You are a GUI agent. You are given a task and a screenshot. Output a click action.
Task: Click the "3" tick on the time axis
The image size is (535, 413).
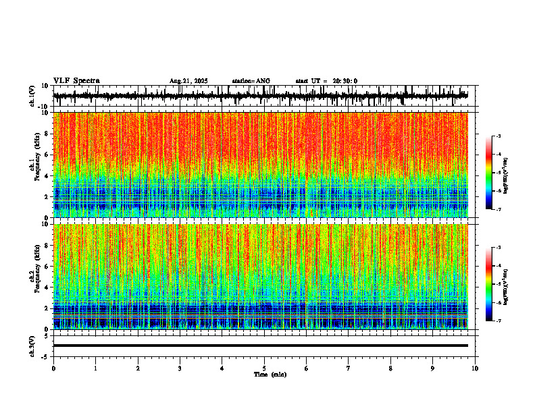click(x=180, y=368)
